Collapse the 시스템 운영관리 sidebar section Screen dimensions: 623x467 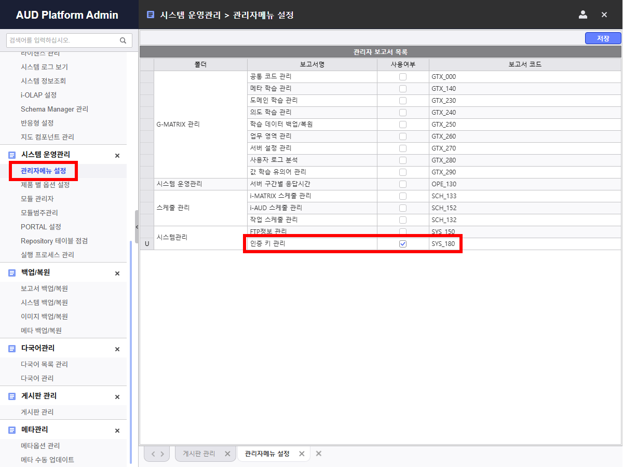click(117, 155)
